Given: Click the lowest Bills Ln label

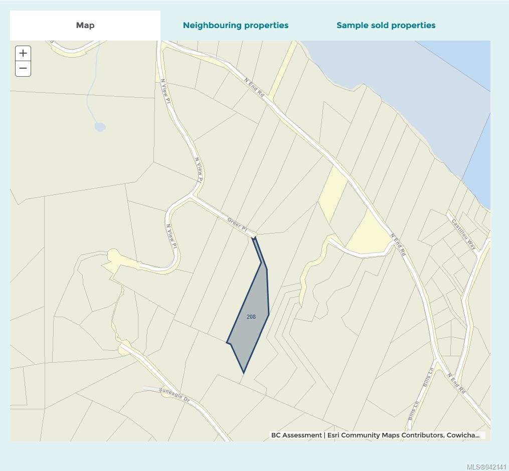Looking at the screenshot, I should pyautogui.click(x=413, y=411).
